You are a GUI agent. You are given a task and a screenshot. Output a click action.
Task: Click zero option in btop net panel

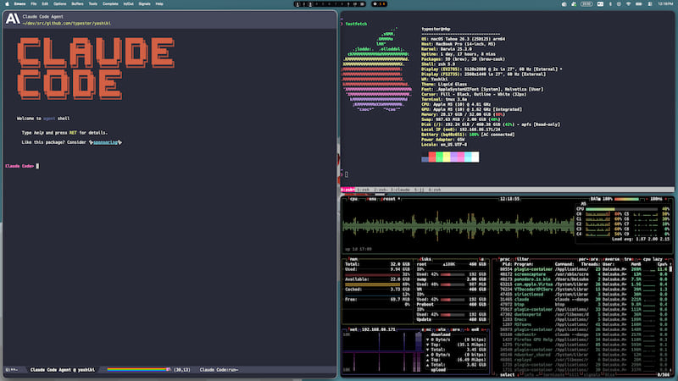tap(455, 329)
